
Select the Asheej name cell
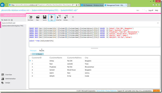pos(52,61)
